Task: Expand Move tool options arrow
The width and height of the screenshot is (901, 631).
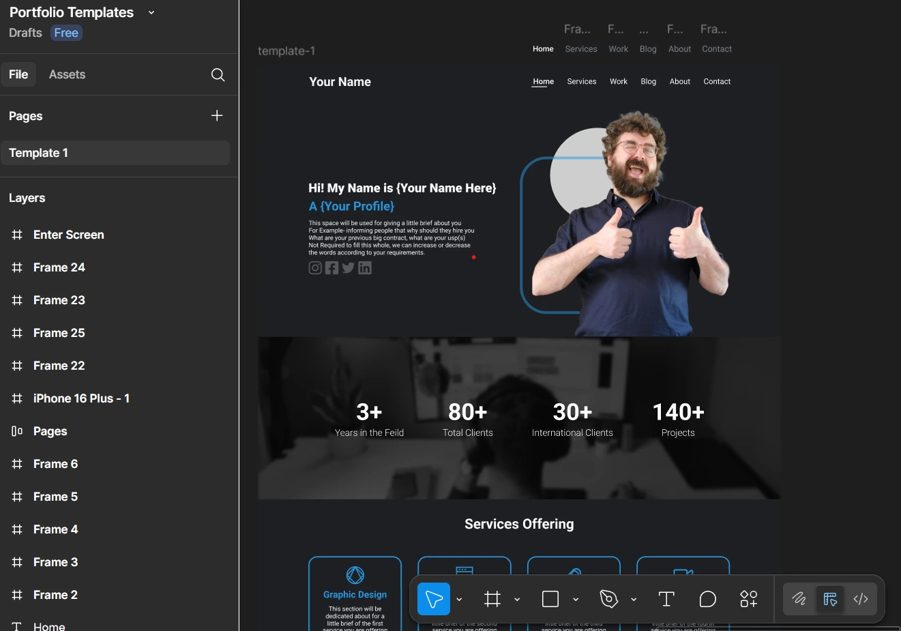Action: (x=459, y=600)
